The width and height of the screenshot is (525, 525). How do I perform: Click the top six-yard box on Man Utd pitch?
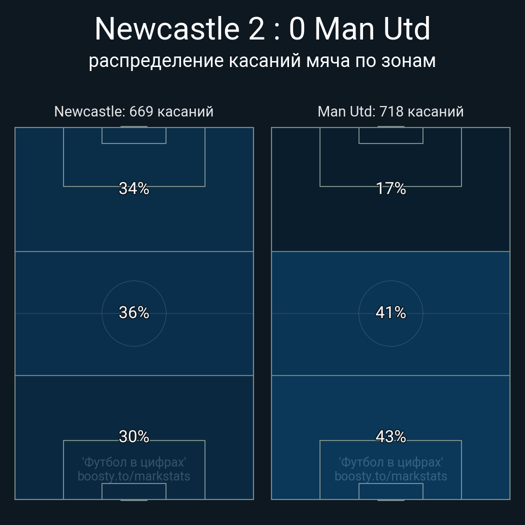coord(390,135)
